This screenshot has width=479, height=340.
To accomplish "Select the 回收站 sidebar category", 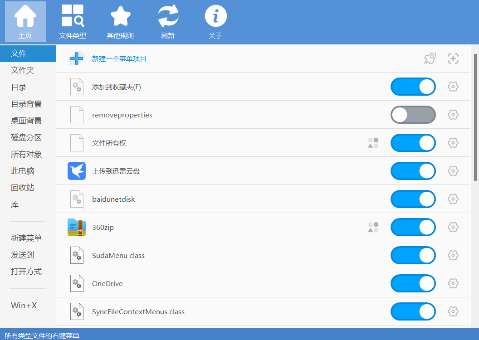I will [21, 187].
